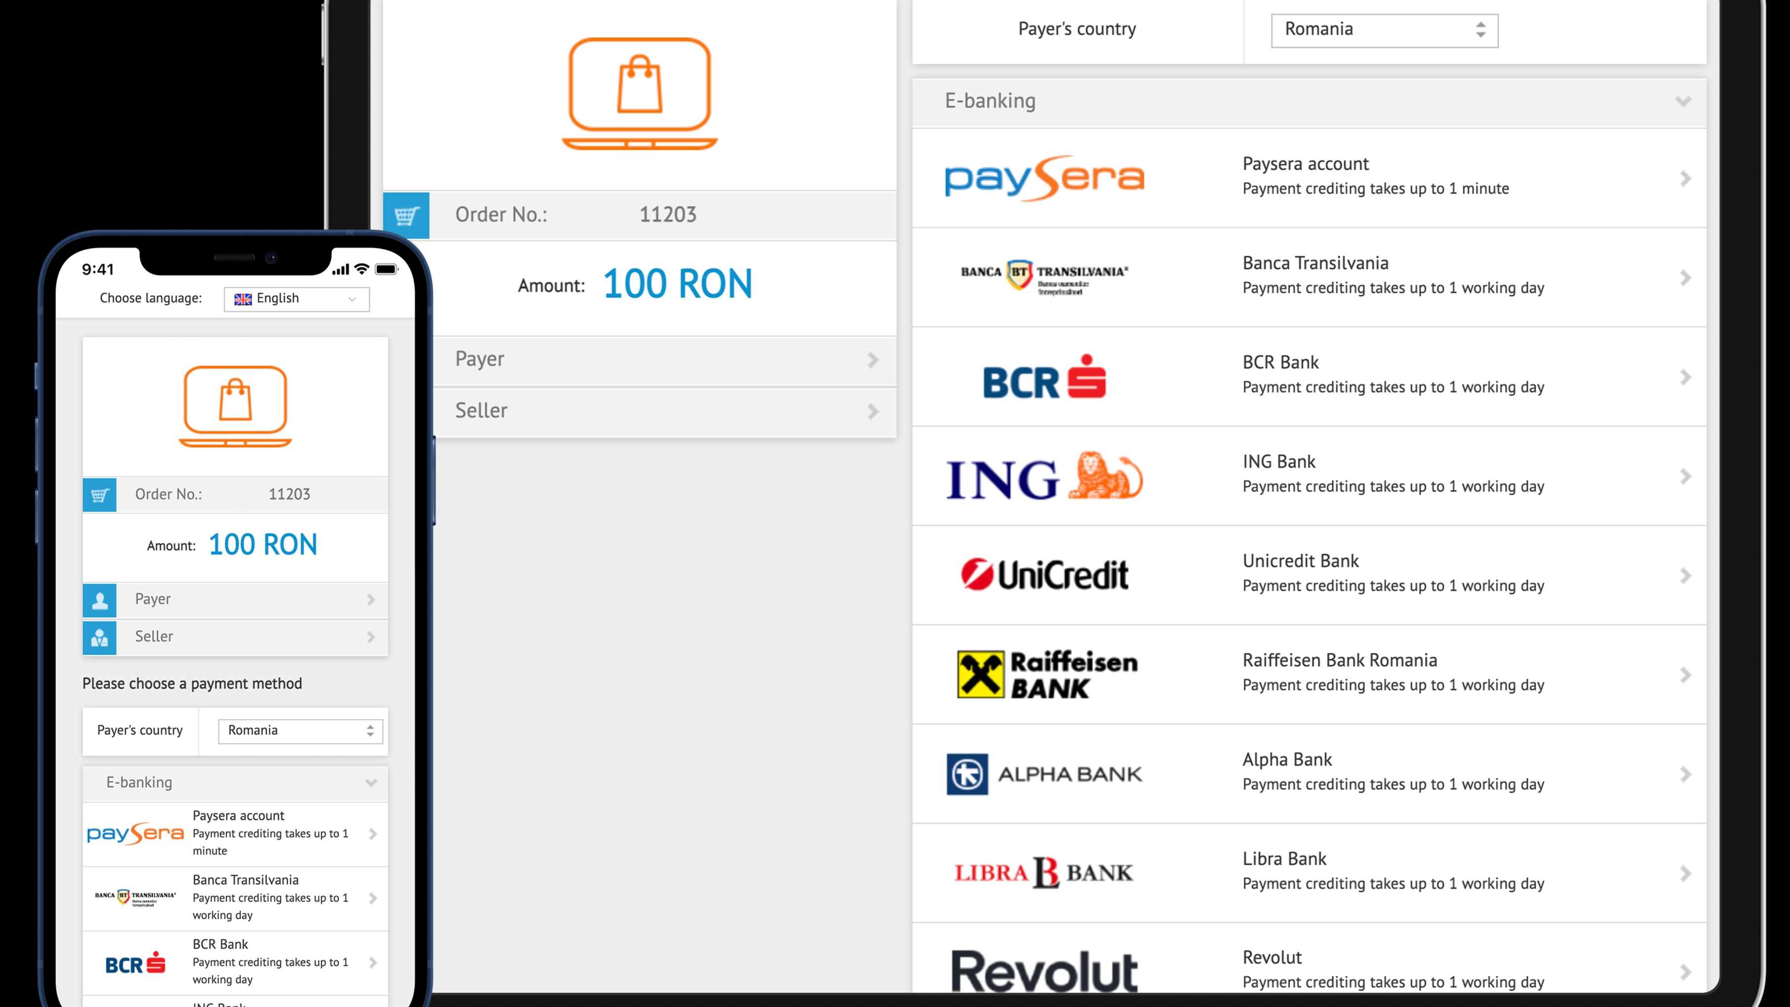Click the tablet's orange laptop shopping bag image
Viewport: 1790px width, 1007px height.
pyautogui.click(x=639, y=93)
